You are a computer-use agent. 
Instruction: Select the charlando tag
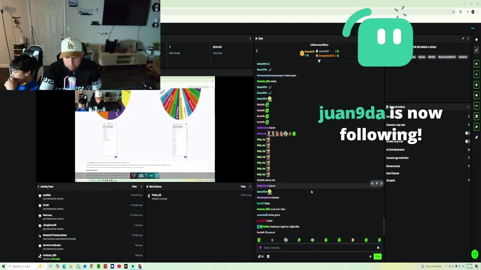pyautogui.click(x=463, y=57)
